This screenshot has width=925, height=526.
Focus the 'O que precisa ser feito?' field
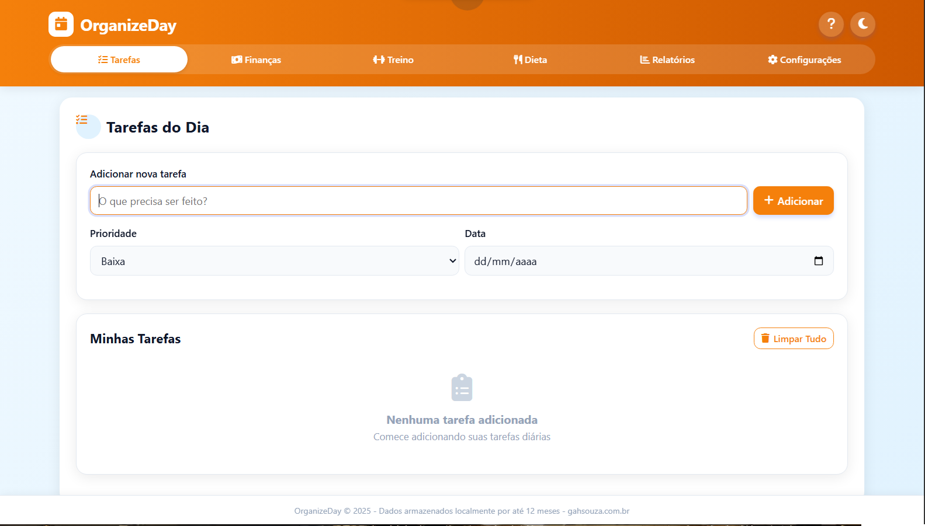pos(418,201)
